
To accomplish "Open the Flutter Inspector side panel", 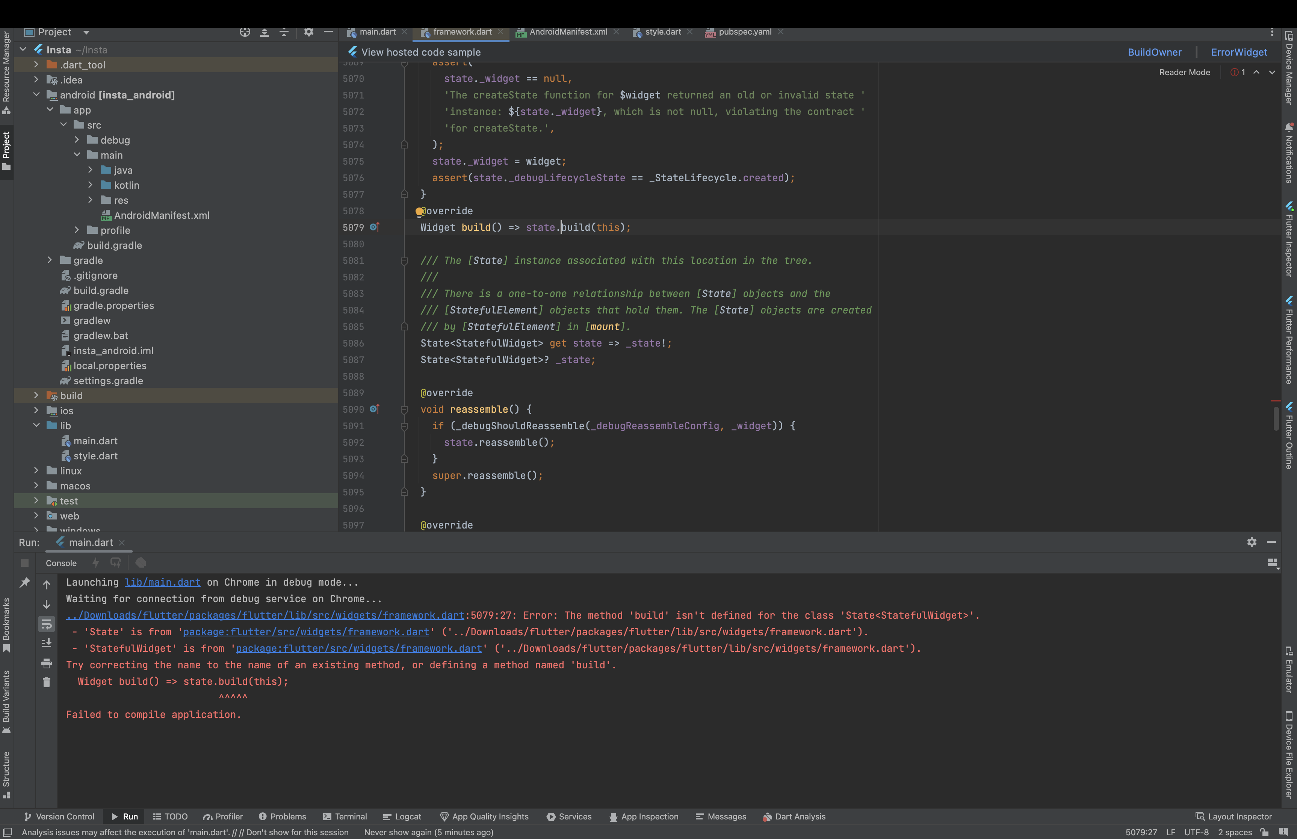I will [x=1289, y=240].
